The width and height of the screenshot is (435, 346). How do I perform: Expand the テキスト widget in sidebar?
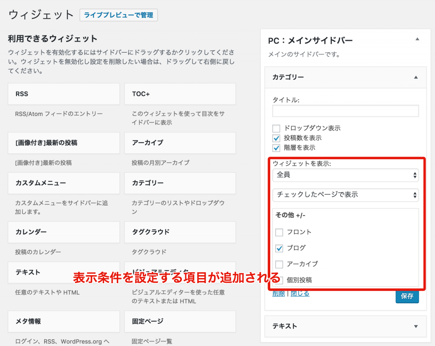click(x=415, y=326)
